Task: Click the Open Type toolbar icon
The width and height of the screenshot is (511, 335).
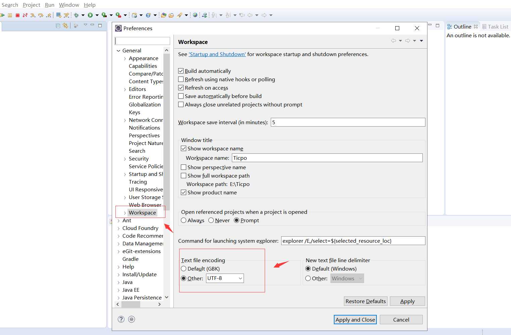Action: click(x=164, y=15)
